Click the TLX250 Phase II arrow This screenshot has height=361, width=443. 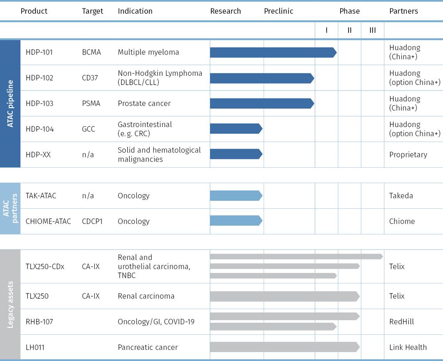click(x=284, y=296)
